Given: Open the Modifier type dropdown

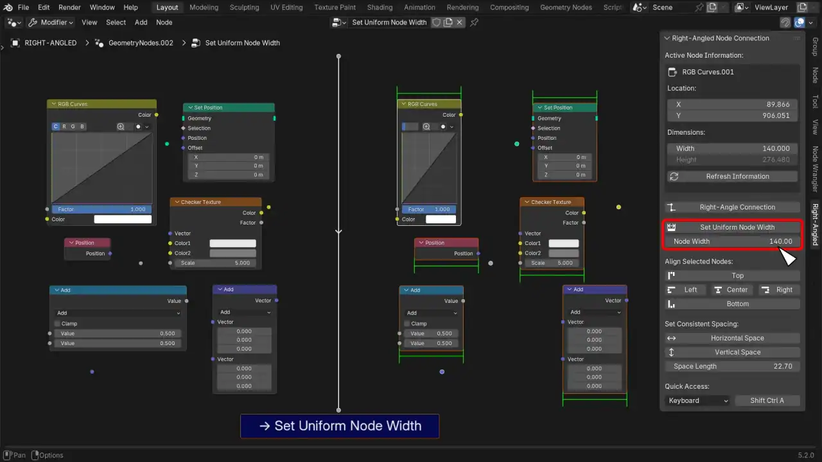Looking at the screenshot, I should (x=51, y=22).
